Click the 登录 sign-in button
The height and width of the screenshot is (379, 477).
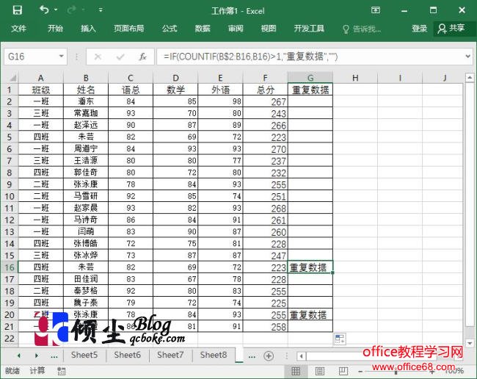pyautogui.click(x=420, y=29)
